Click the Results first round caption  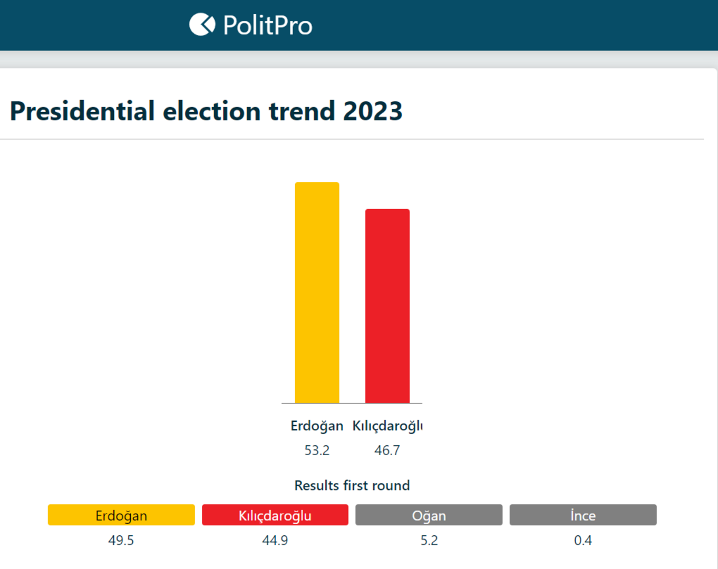coord(352,485)
